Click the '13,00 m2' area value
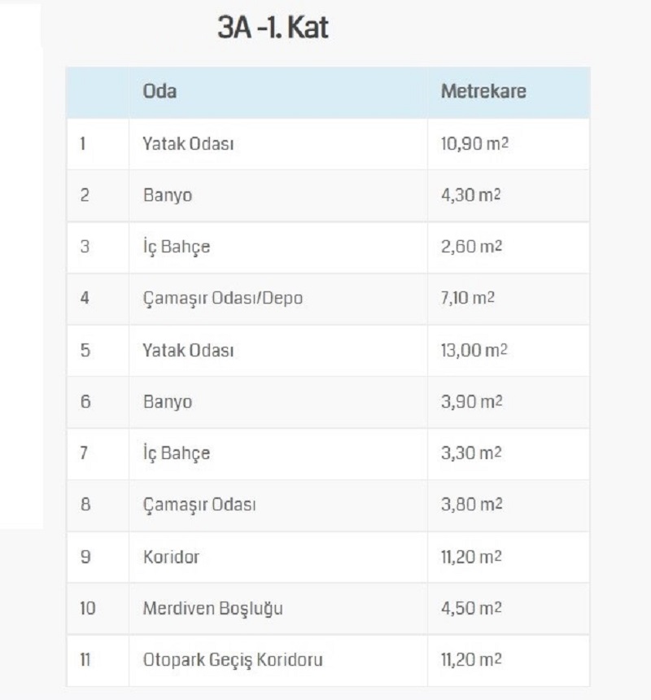The height and width of the screenshot is (700, 651). [474, 351]
